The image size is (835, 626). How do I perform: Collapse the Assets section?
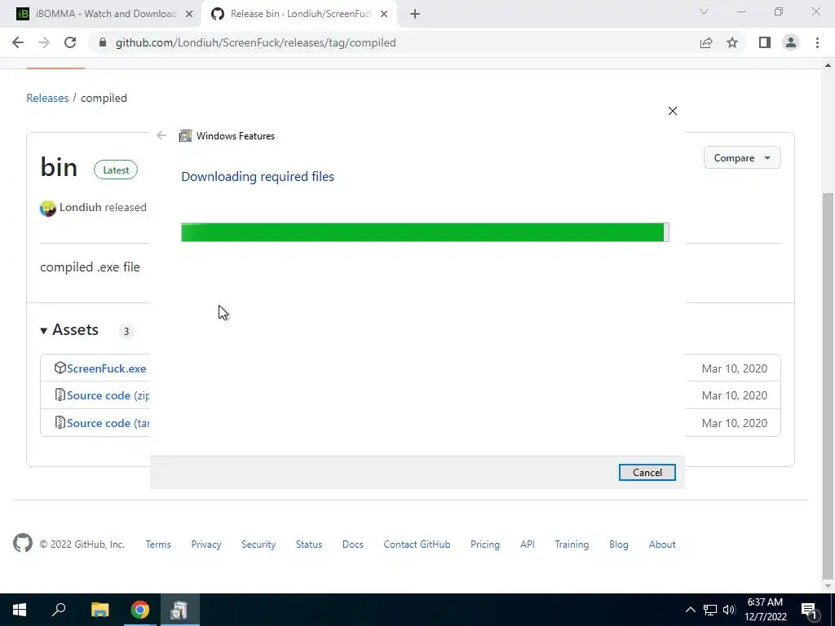(x=69, y=330)
